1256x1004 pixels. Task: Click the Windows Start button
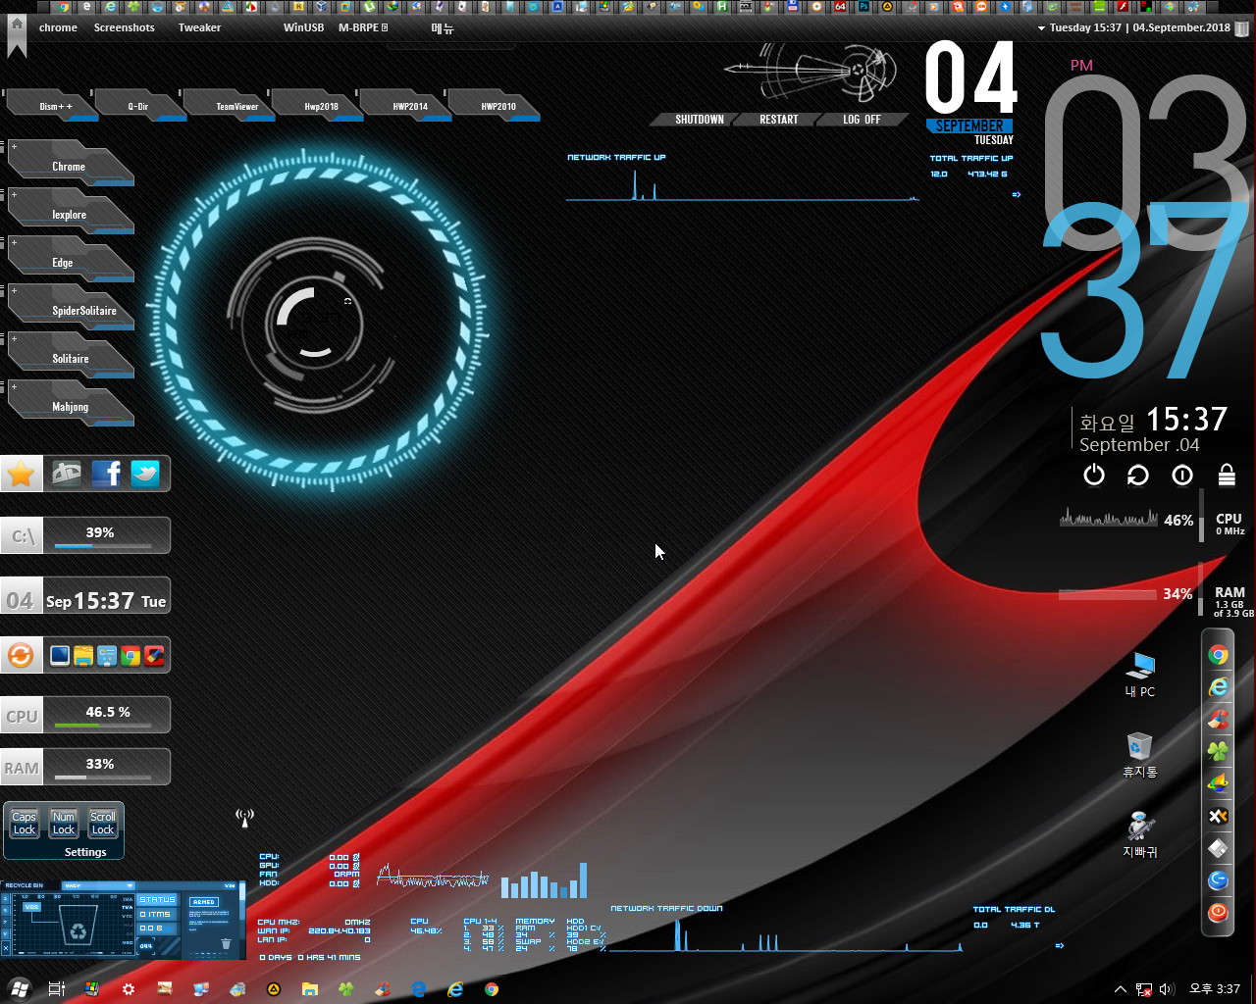coord(19,989)
